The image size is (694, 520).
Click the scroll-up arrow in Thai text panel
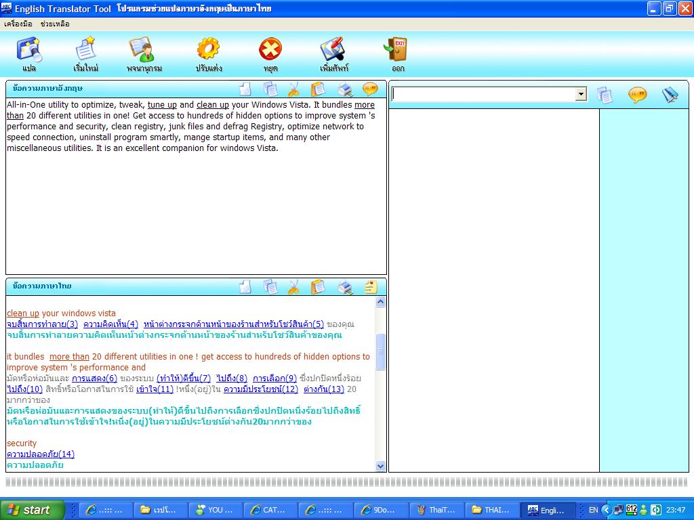click(x=380, y=302)
